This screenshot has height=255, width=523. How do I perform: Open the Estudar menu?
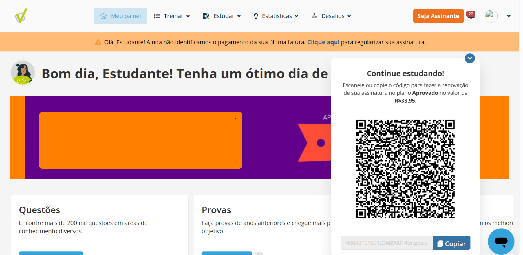coord(222,16)
